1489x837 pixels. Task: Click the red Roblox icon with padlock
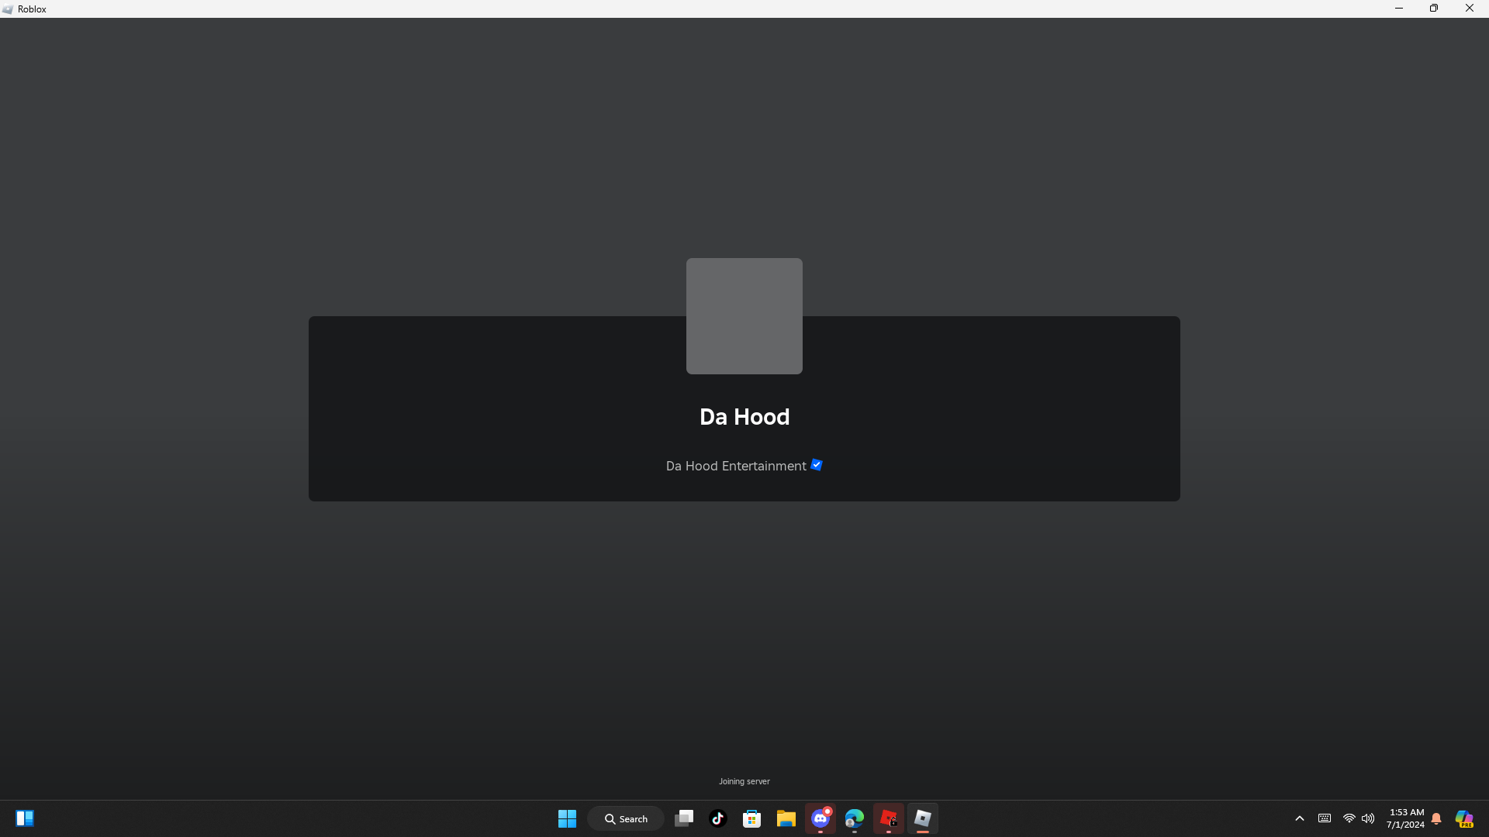pyautogui.click(x=889, y=818)
